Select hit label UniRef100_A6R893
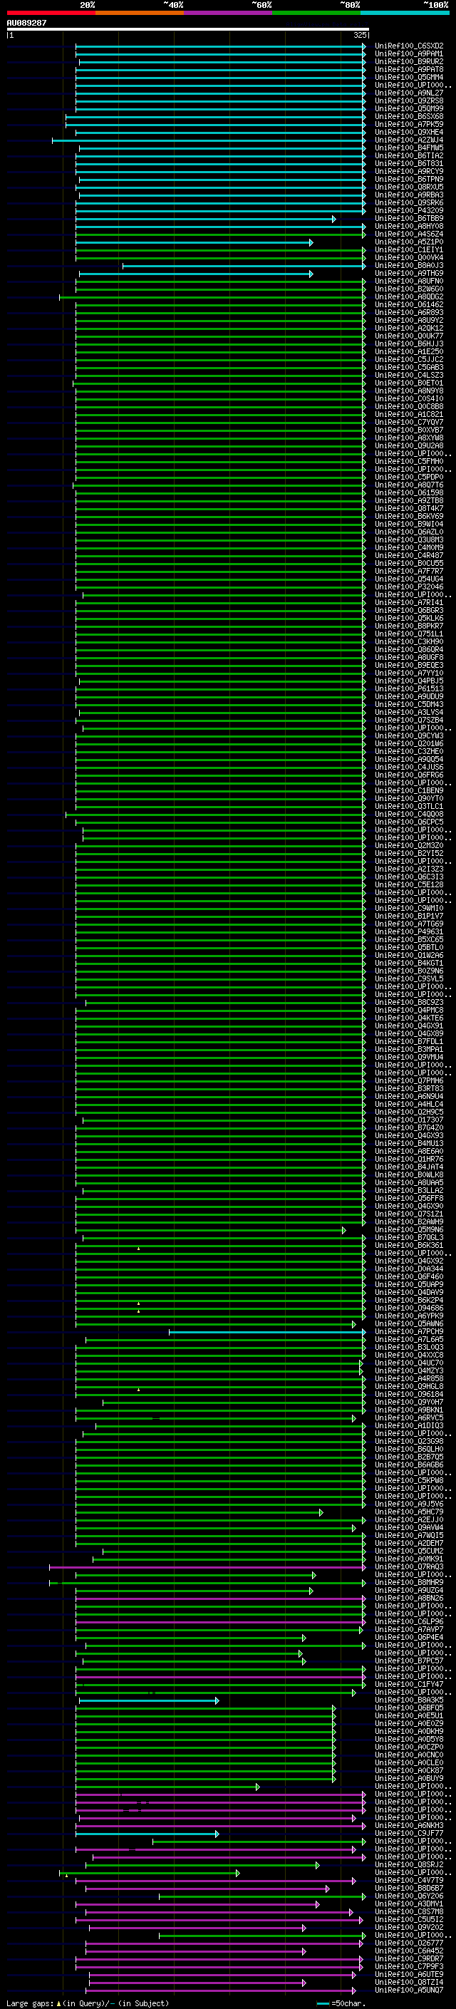 click(408, 313)
